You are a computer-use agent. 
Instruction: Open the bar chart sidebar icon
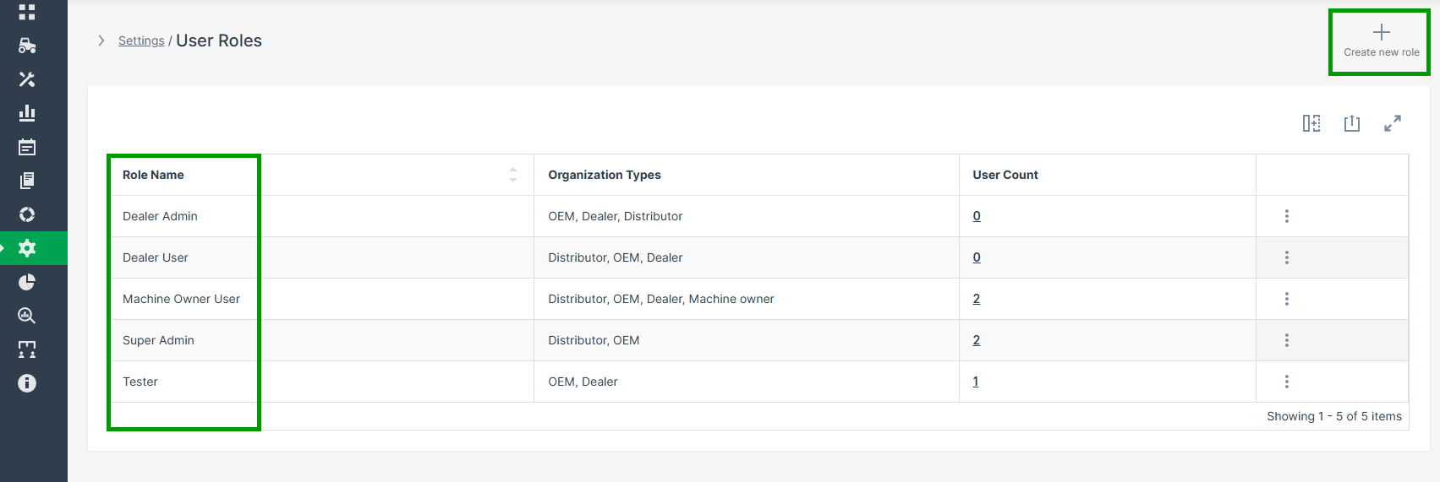pos(27,113)
